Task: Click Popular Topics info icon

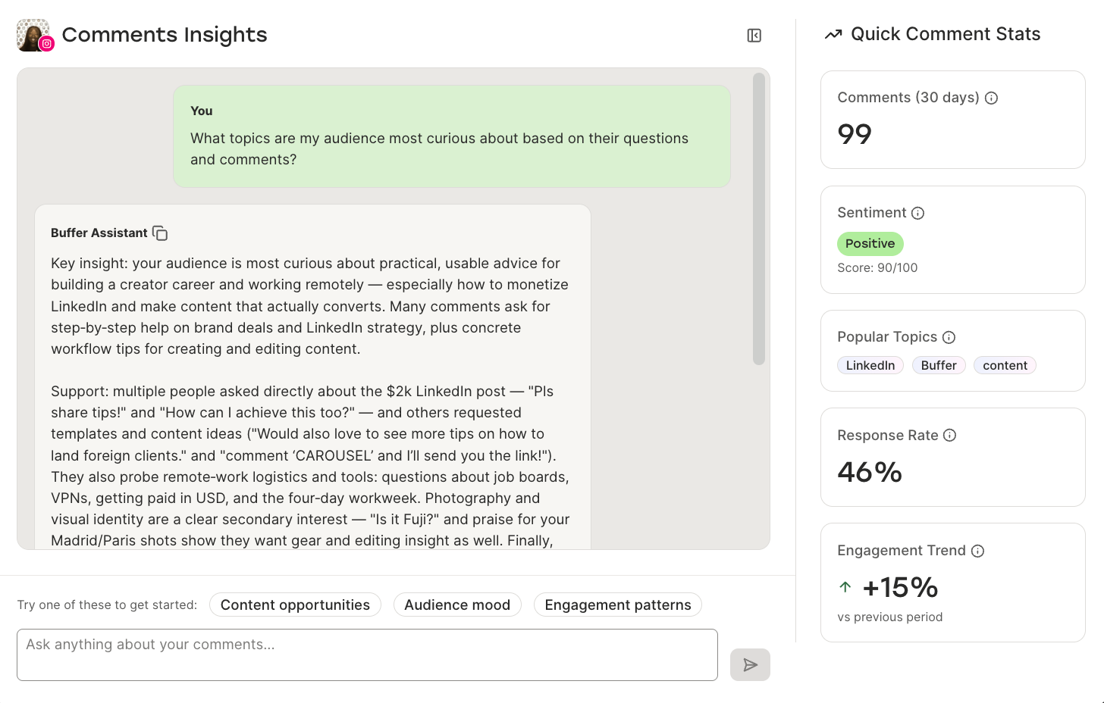Action: pyautogui.click(x=949, y=337)
